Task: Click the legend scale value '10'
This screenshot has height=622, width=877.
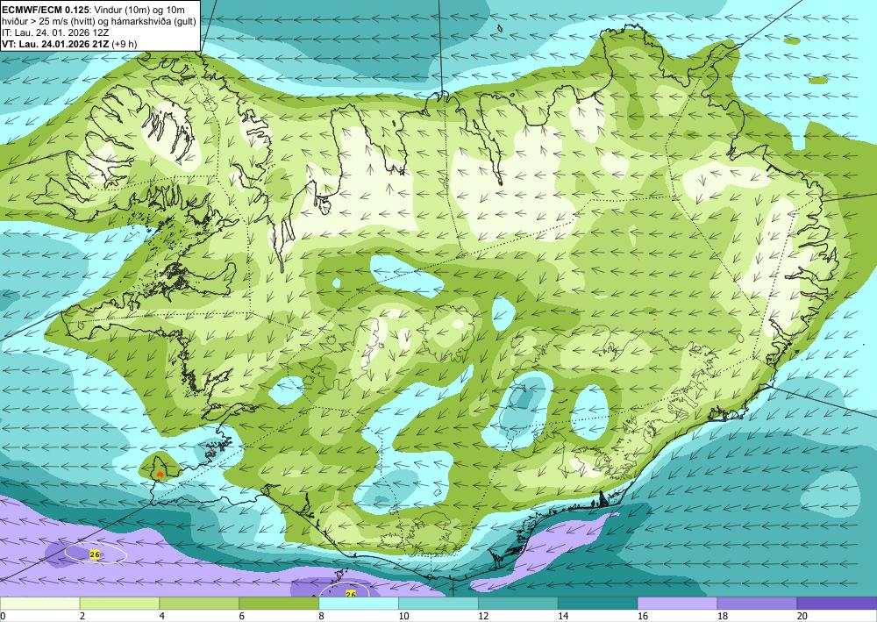Action: (403, 617)
